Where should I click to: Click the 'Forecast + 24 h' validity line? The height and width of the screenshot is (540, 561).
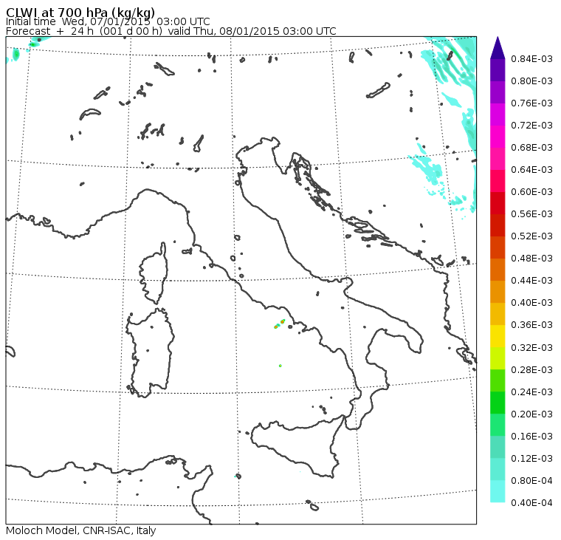[x=171, y=31]
